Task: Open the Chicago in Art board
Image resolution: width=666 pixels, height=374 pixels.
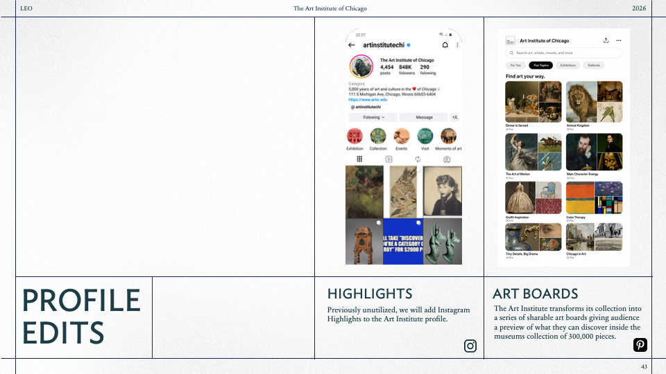Action: point(595,237)
